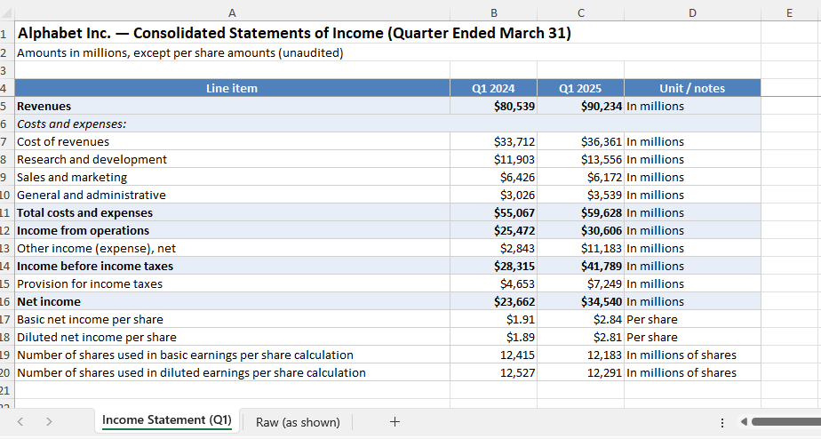Screen dimensions: 821x439
Task: Select basic share count 12,415
Action: tap(493, 355)
